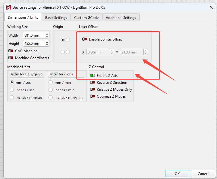Open the Basic Settings tab
The height and width of the screenshot is (179, 217).
tap(56, 18)
